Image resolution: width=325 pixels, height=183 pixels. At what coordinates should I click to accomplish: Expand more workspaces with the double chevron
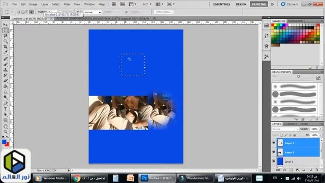point(272,4)
